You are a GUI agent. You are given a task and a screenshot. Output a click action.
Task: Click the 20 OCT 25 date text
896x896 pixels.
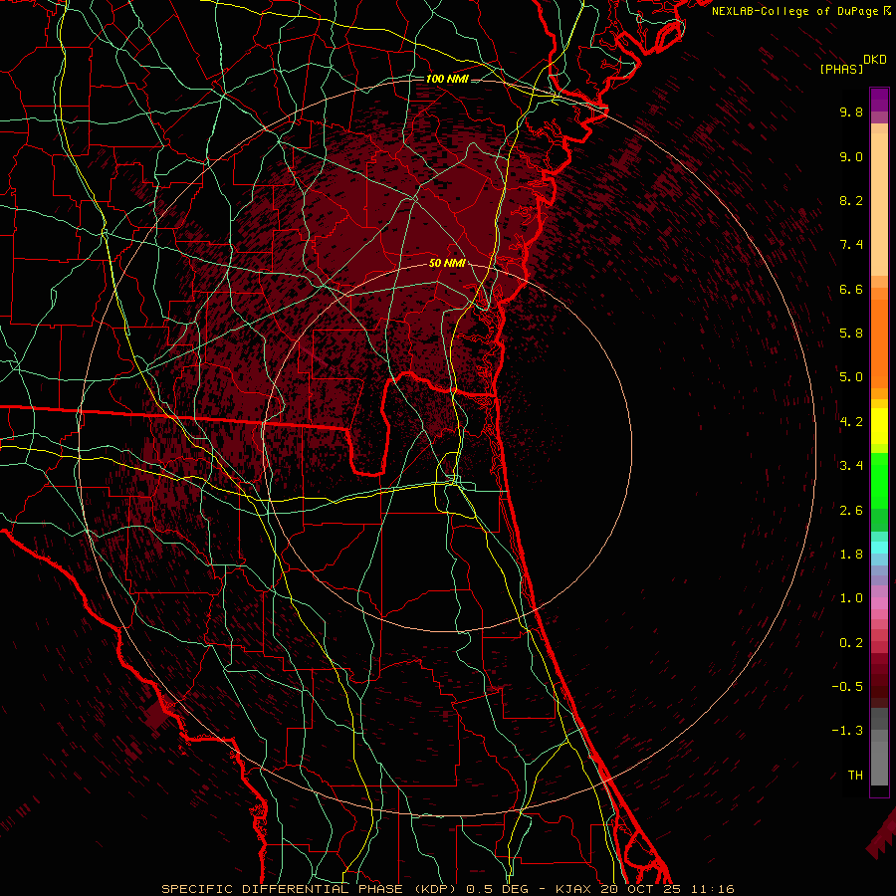tap(640, 889)
